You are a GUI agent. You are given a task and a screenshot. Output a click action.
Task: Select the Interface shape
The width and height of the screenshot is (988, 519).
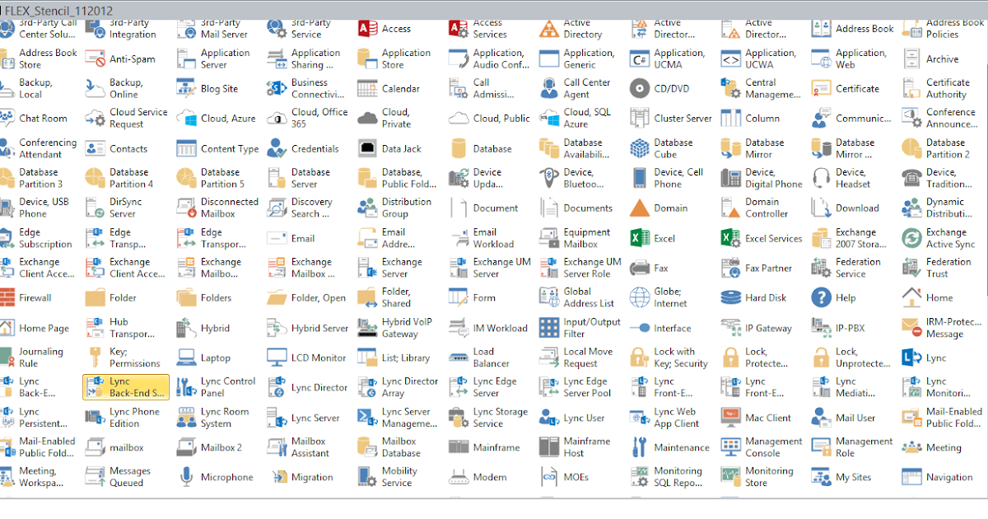661,328
